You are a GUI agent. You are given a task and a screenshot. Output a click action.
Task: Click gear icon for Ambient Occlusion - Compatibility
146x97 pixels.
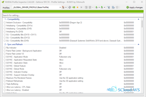tap(4, 23)
